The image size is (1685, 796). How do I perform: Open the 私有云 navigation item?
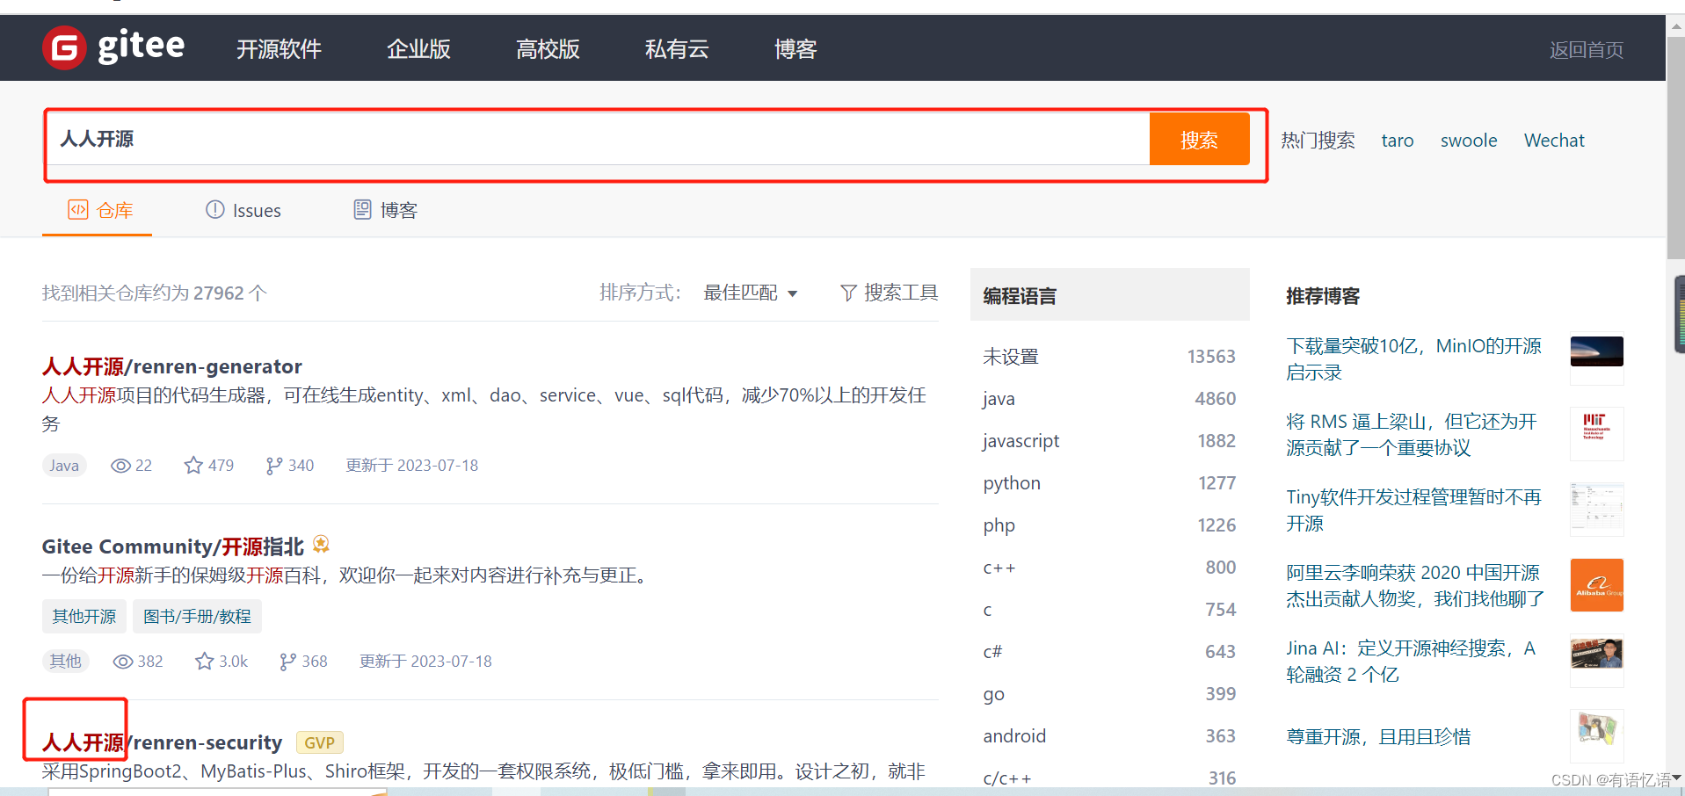pyautogui.click(x=677, y=49)
